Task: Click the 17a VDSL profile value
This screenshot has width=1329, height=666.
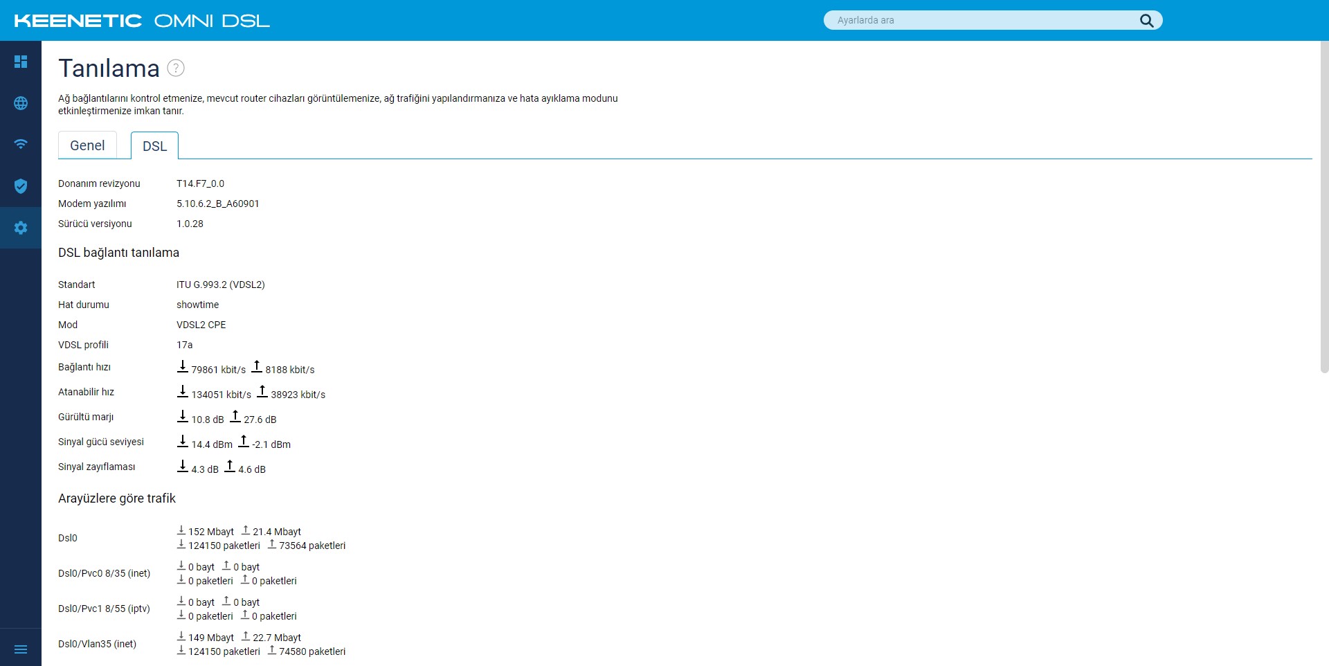Action: (184, 345)
